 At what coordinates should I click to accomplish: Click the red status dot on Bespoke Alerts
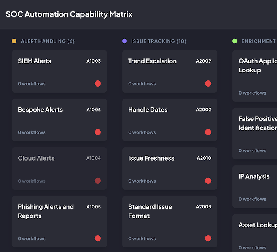pos(98,132)
